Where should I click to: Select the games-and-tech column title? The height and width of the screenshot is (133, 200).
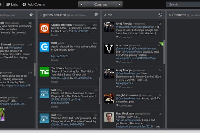(53, 15)
